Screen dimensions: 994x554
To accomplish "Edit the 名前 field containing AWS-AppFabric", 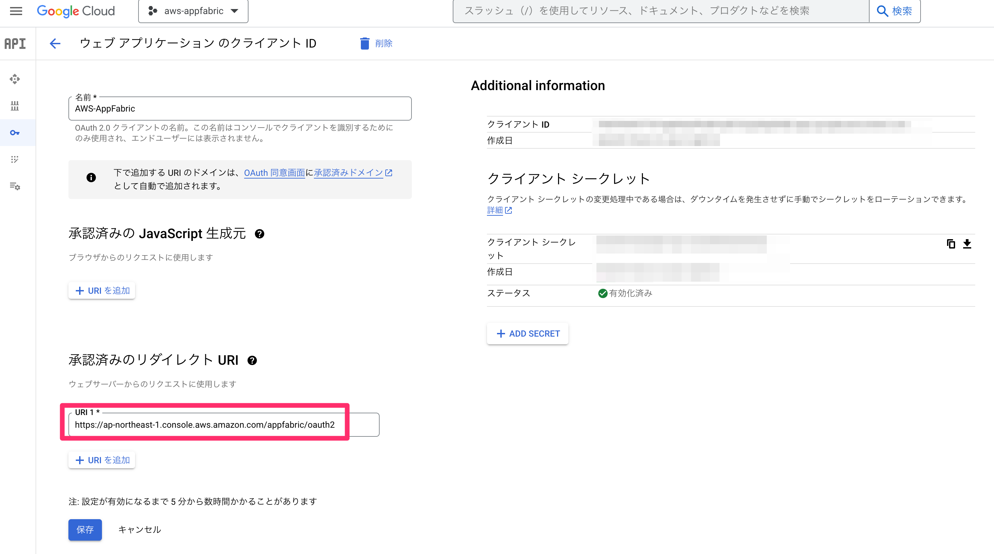I will tap(240, 109).
